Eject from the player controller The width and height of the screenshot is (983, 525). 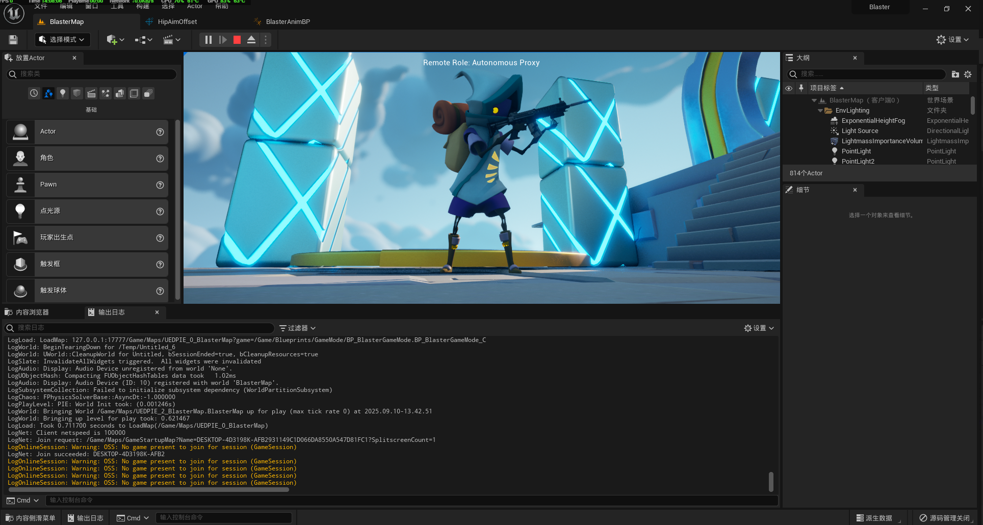(x=251, y=40)
